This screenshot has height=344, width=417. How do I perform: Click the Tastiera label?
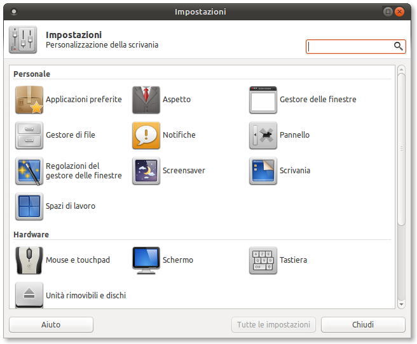pos(293,260)
